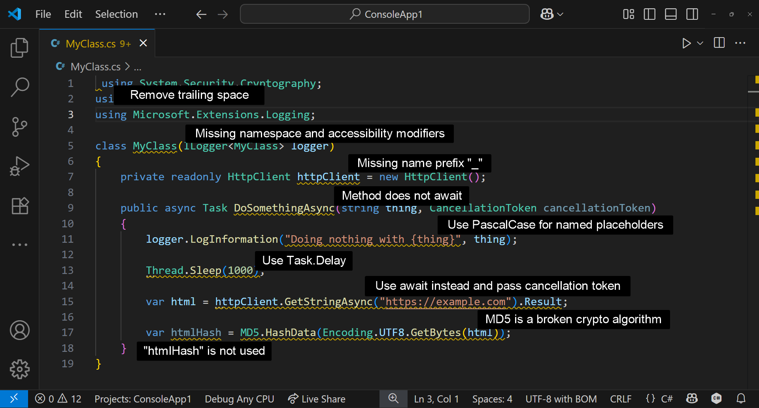
Task: Click Projects: ConsoleApp1 in status bar
Action: click(143, 399)
